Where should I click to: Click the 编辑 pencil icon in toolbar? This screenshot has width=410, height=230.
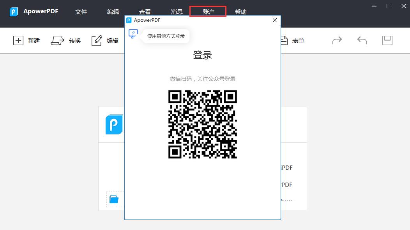(97, 40)
